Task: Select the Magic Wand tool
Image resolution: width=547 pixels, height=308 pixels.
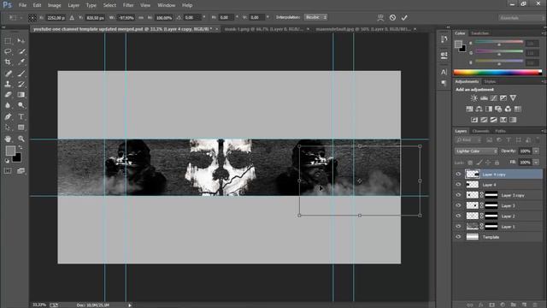Action: (x=21, y=51)
